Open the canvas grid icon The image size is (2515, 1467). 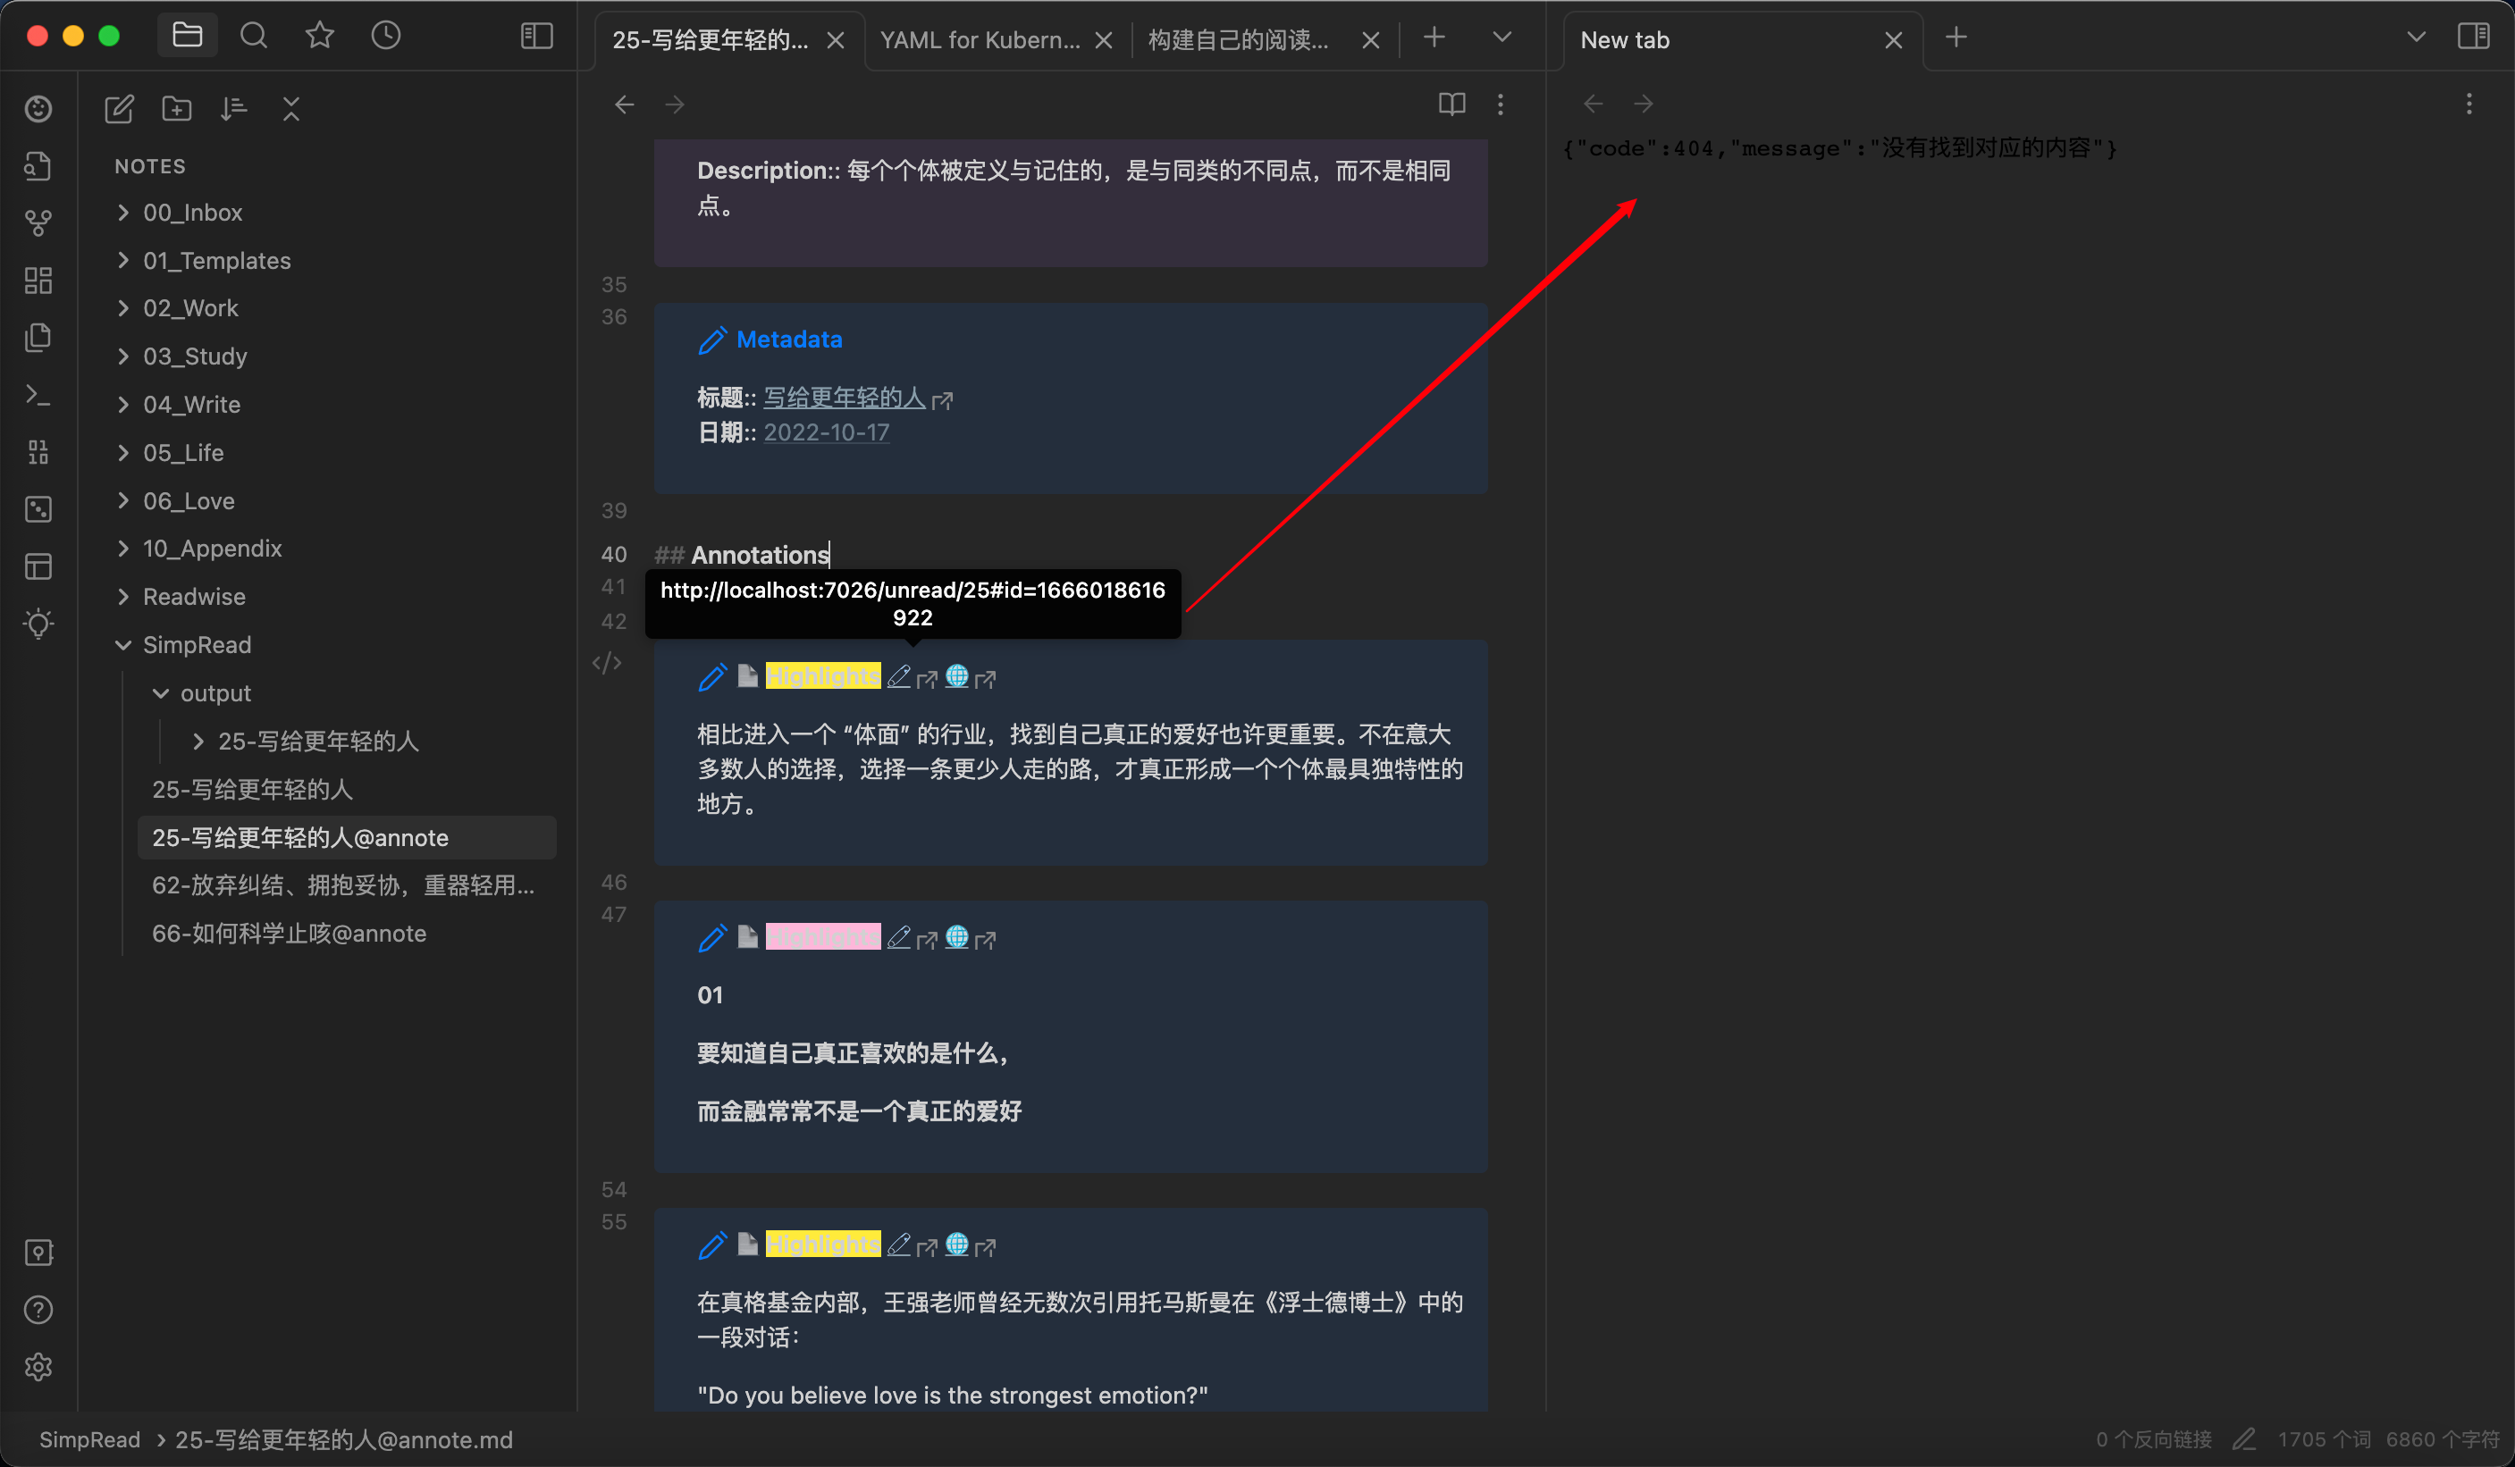point(38,281)
